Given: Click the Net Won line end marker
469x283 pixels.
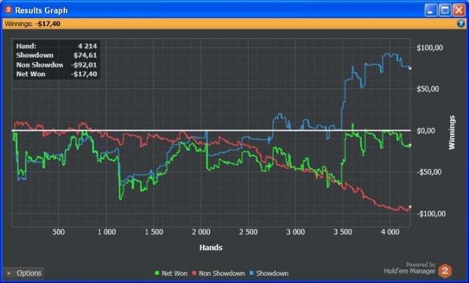Looking at the screenshot, I should tap(410, 145).
